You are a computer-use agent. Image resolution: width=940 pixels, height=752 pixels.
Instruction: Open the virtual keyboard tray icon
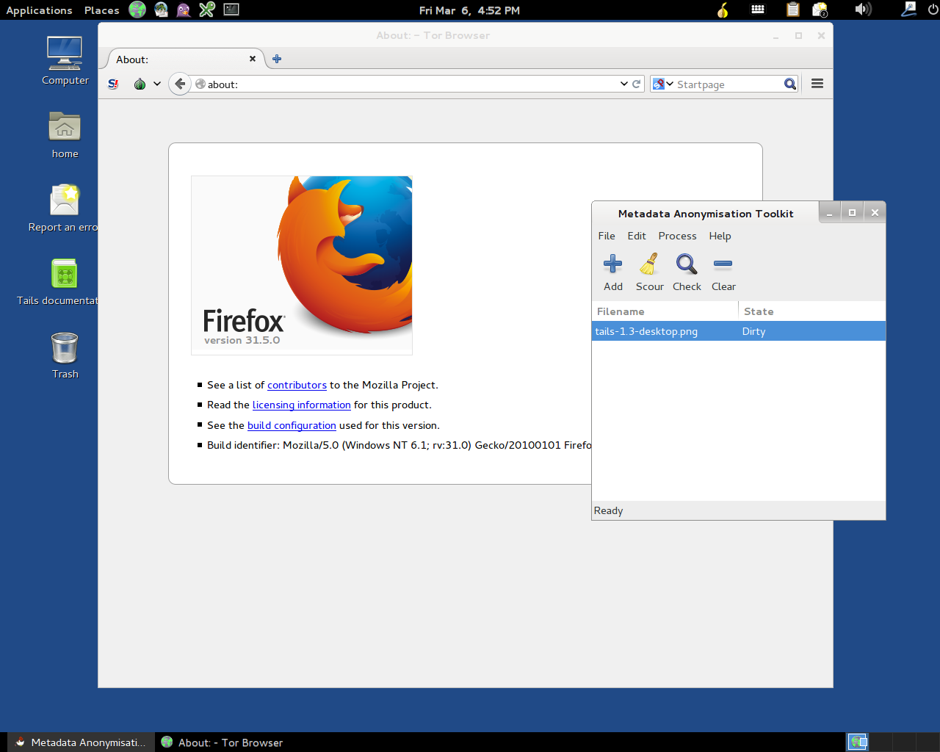(x=758, y=10)
